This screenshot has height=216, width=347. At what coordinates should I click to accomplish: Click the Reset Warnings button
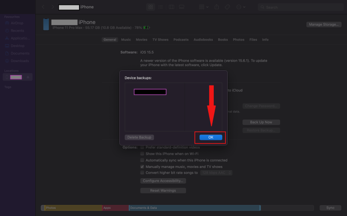pos(163,190)
